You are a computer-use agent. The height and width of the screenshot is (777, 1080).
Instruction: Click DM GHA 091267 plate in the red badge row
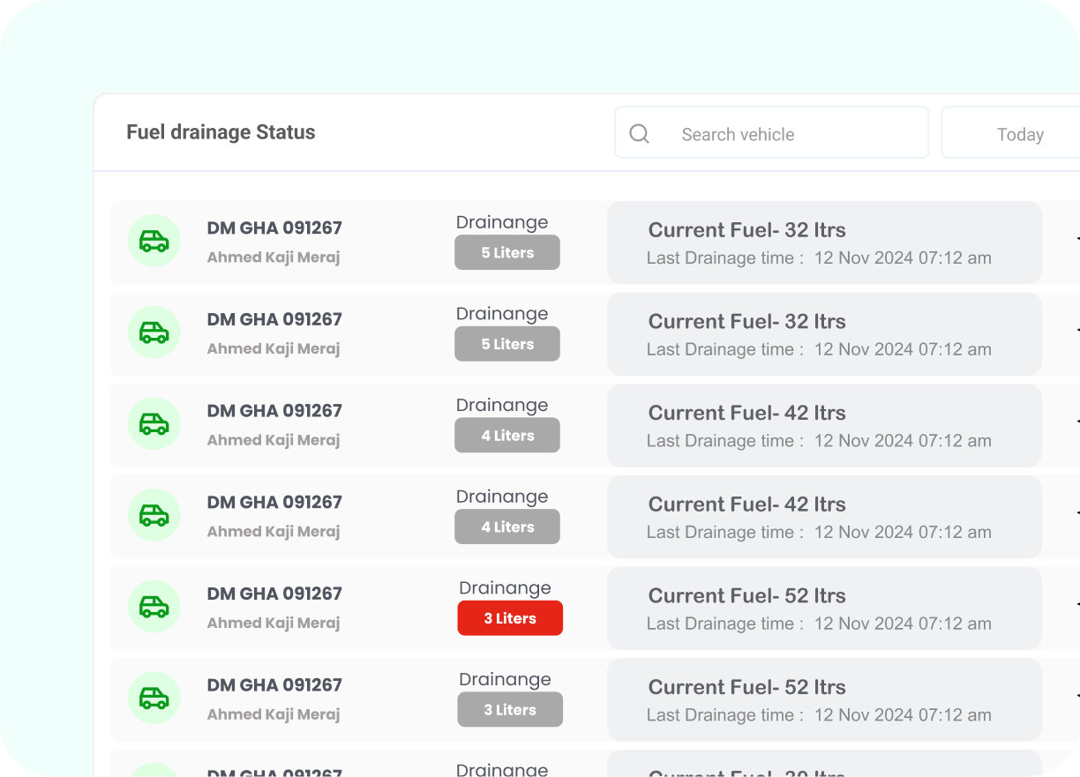click(x=274, y=594)
